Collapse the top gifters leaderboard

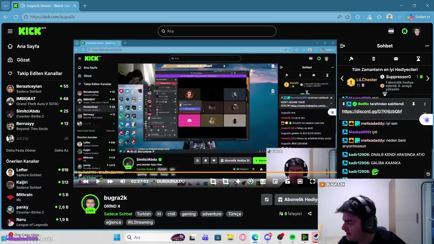tap(385, 94)
